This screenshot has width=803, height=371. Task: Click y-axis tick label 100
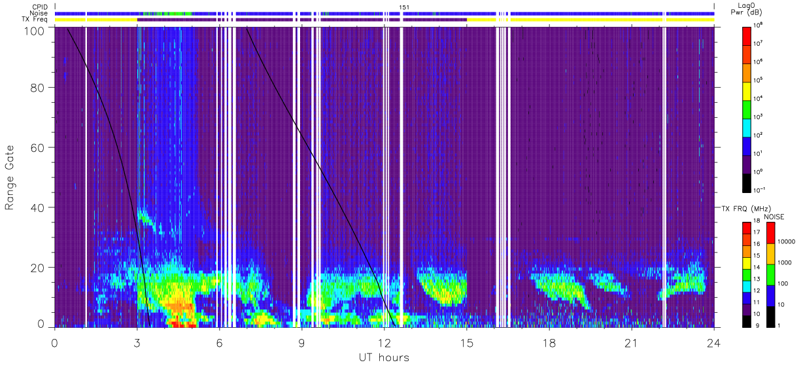[x=35, y=30]
